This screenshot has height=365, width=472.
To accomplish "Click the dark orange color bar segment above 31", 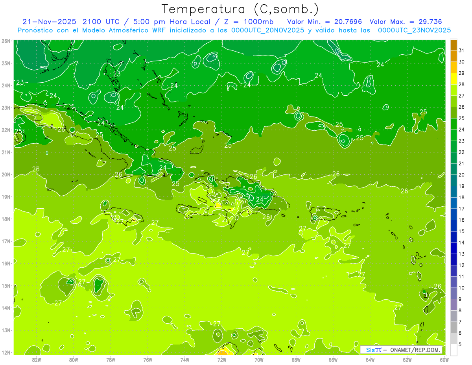I will 454,45.
